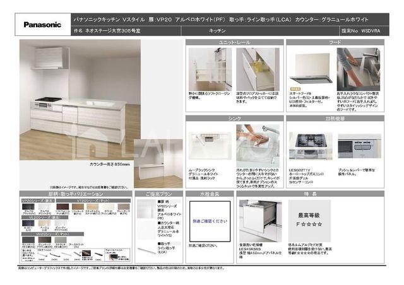Click the ユニット・レール section header

(234, 42)
